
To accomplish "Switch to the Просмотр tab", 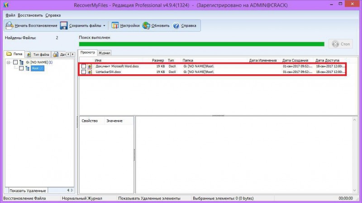I will tap(87, 53).
